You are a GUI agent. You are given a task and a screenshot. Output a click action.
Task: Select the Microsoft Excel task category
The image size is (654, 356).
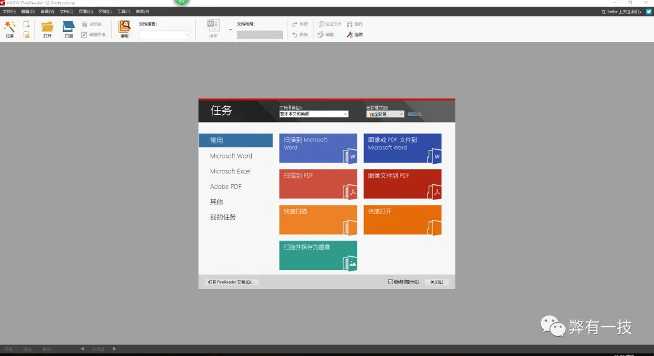pos(230,171)
